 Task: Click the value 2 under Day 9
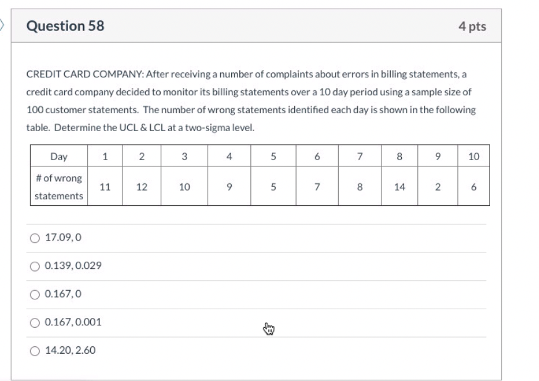(437, 186)
